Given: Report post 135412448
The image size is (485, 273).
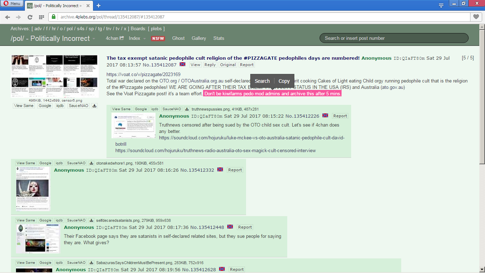Looking at the screenshot, I should pyautogui.click(x=245, y=227).
